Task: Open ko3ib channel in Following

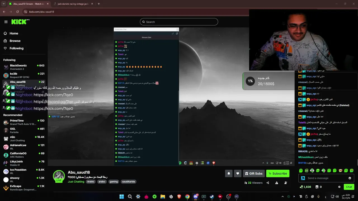Action: tap(23, 75)
